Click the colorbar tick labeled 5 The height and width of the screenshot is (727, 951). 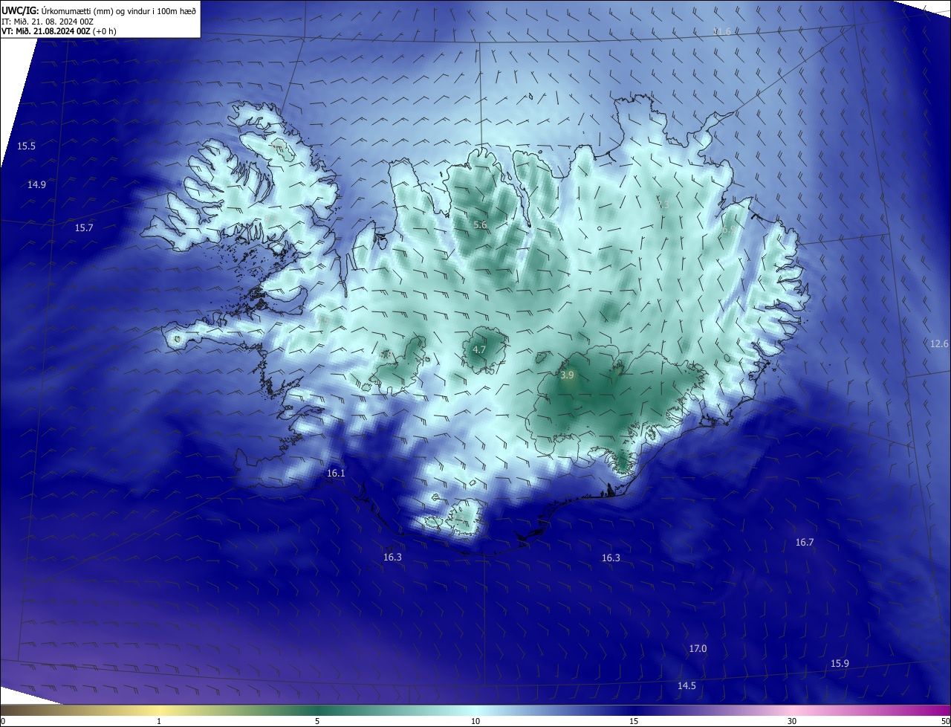click(317, 721)
